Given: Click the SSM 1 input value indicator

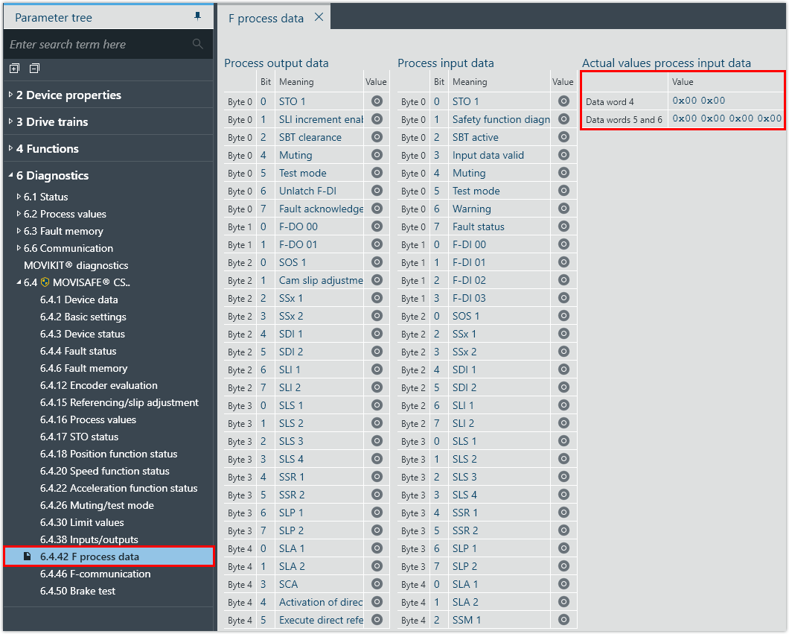Looking at the screenshot, I should 563,620.
